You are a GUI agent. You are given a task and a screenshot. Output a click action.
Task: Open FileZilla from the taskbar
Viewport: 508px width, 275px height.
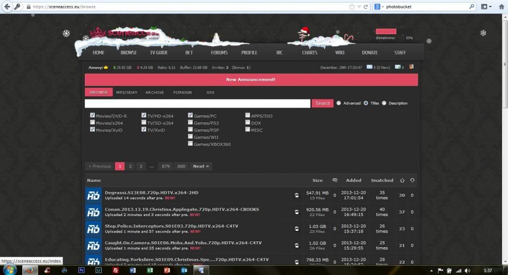click(x=116, y=270)
